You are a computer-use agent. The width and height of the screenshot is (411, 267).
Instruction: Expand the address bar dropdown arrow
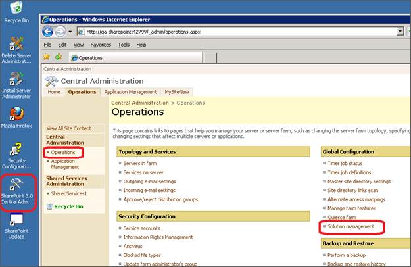[x=400, y=31]
